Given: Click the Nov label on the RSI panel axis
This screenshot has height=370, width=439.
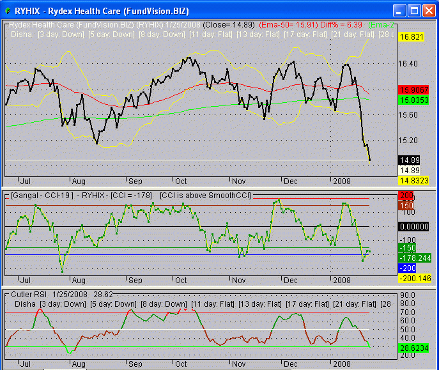Looking at the screenshot, I should [x=238, y=364].
